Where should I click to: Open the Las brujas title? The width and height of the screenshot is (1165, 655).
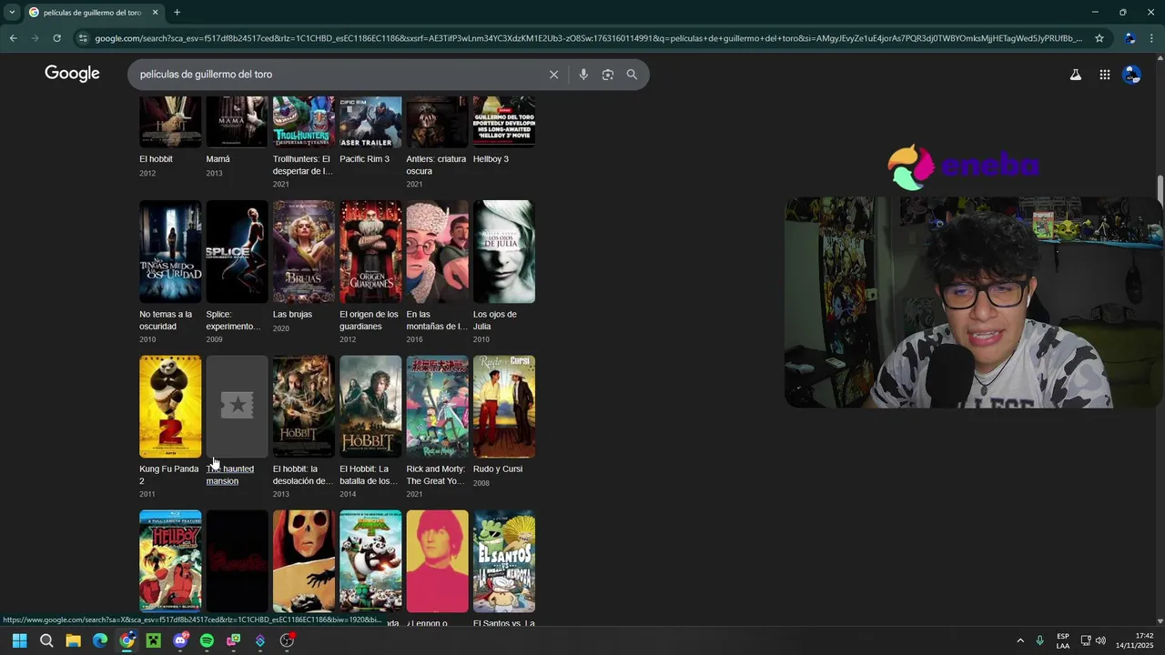[292, 315]
